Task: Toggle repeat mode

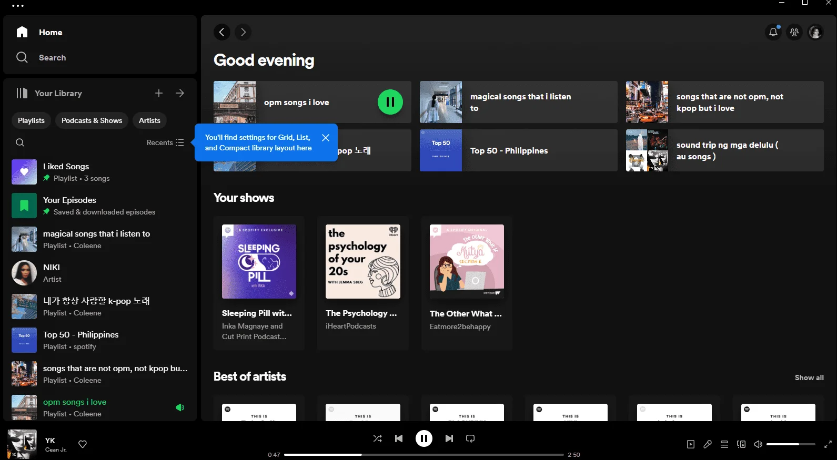Action: tap(470, 438)
